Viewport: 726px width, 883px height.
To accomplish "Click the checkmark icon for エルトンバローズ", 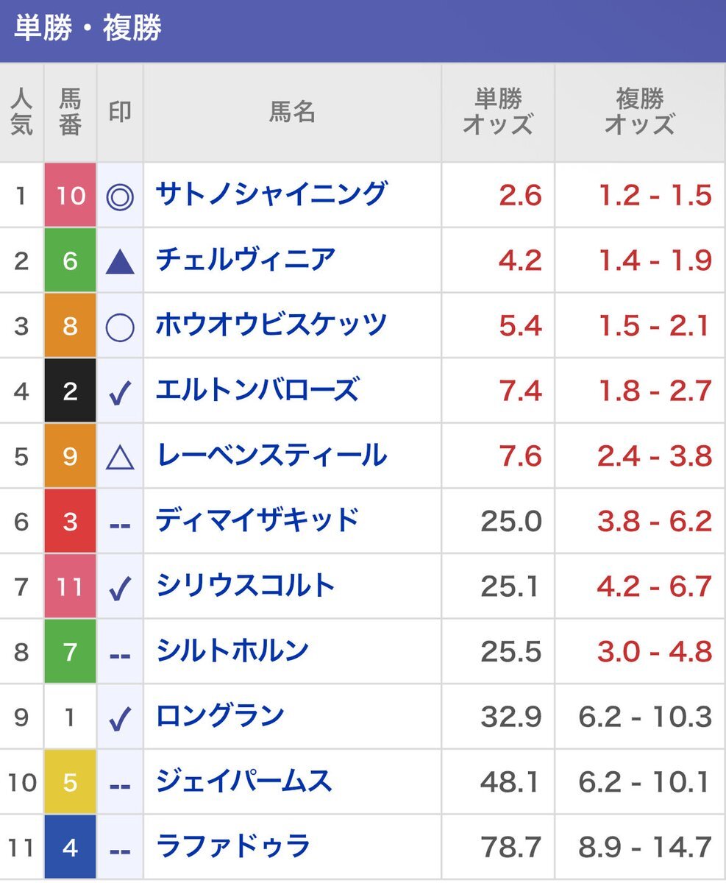I will click(x=120, y=392).
